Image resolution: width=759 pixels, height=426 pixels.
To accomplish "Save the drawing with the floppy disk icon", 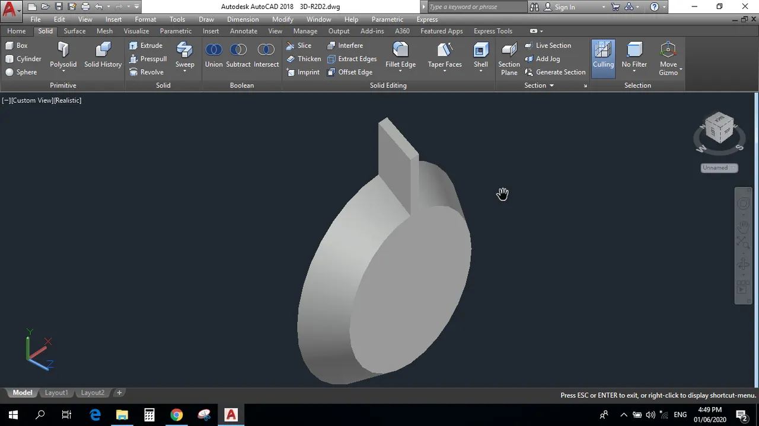I will click(59, 7).
